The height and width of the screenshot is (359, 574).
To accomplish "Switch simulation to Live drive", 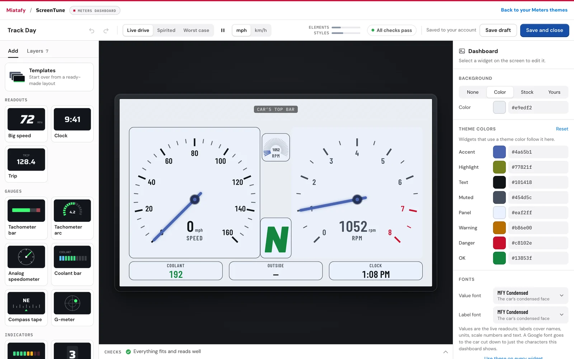I will point(138,31).
